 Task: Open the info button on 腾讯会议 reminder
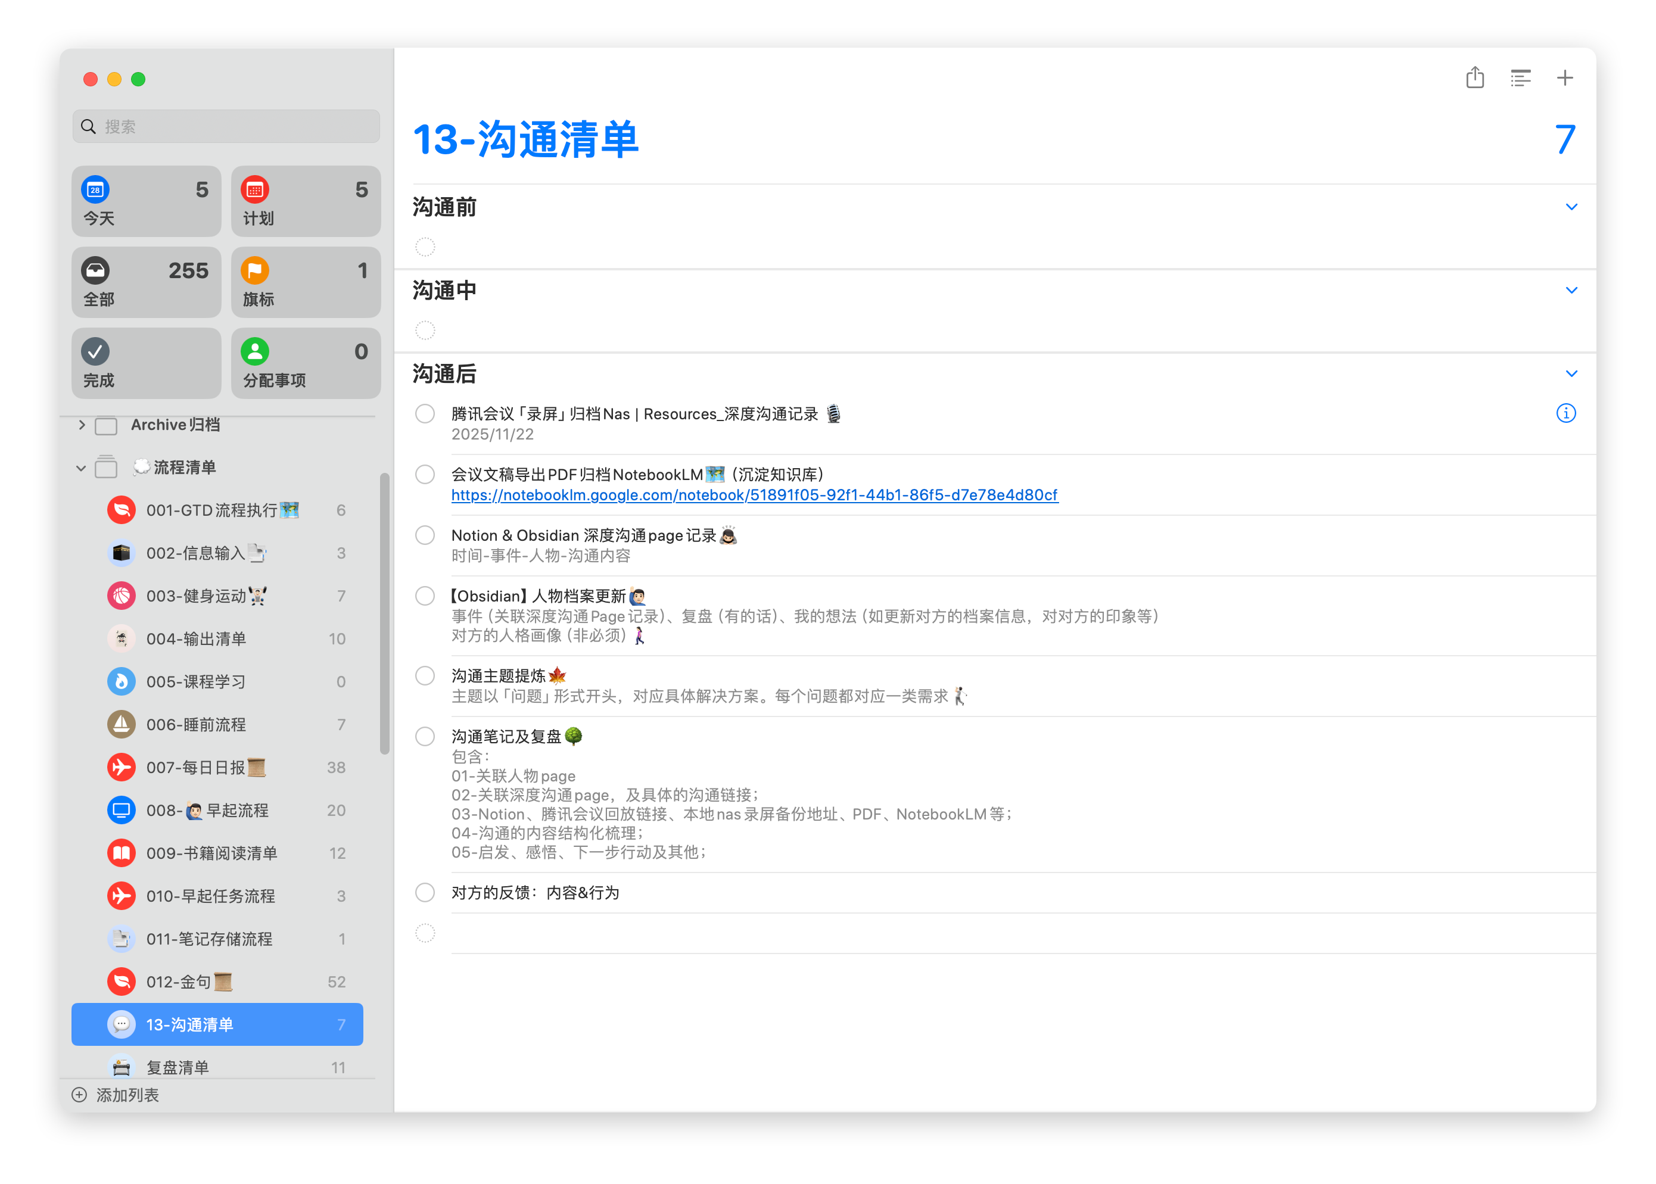(x=1565, y=413)
